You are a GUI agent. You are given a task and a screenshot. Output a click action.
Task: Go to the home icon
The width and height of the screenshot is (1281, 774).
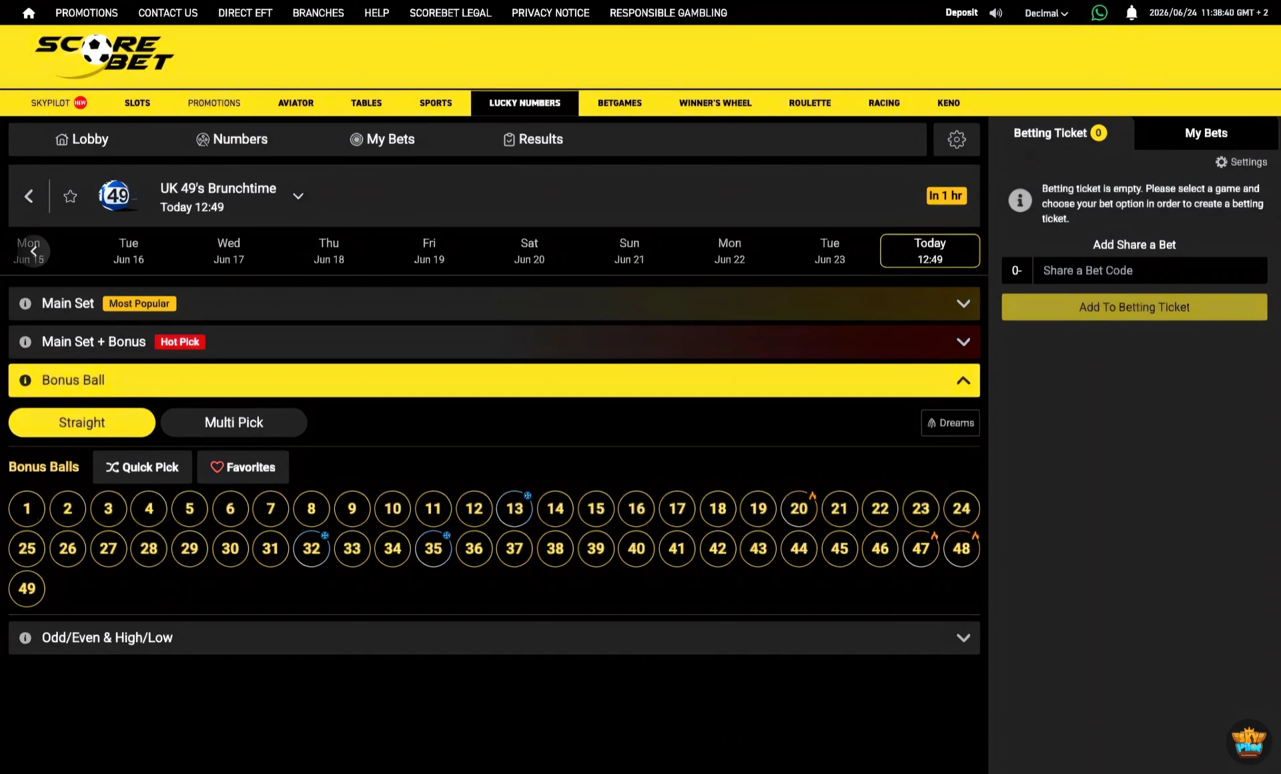pyautogui.click(x=29, y=13)
